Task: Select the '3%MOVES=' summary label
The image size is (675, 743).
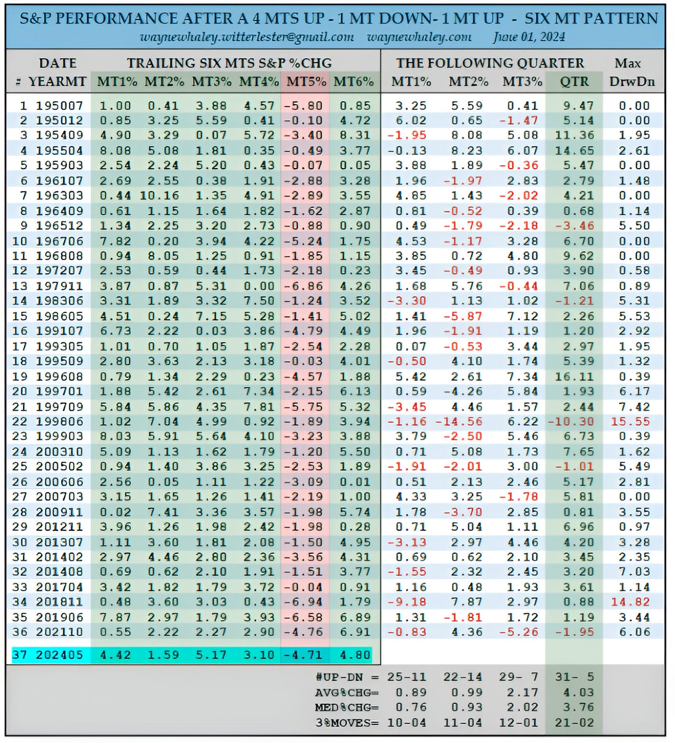Action: 347,723
